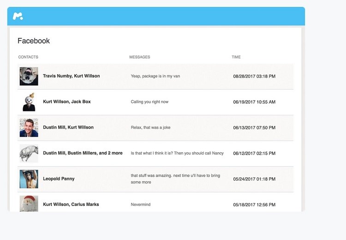Click timestamp 05/24/2017 01:18 PM
Screen dimensions: 346x240
254,179
